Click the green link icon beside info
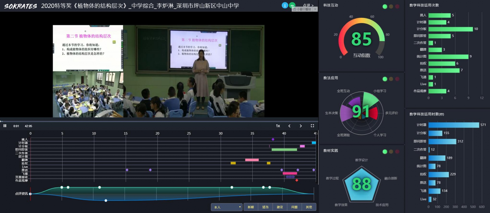Image resolution: width=490 pixels, height=213 pixels. click(x=292, y=5)
